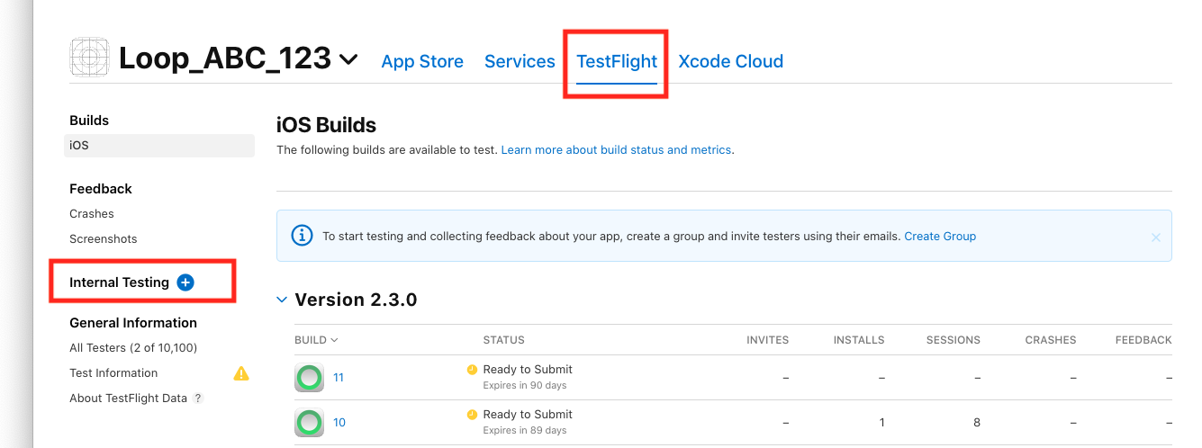Screen dimensions: 1202x448
Task: Click build 10 yellow status indicator
Action: (472, 415)
